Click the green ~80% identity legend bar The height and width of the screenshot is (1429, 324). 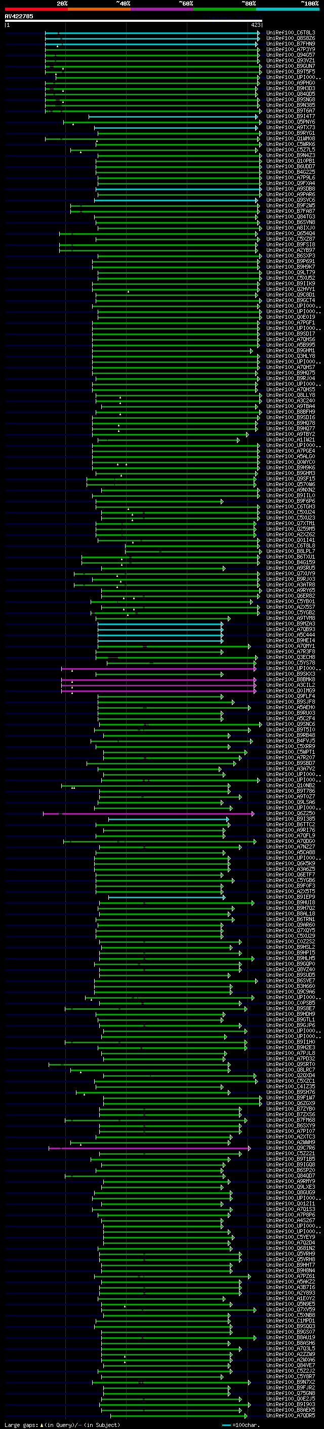(x=225, y=10)
